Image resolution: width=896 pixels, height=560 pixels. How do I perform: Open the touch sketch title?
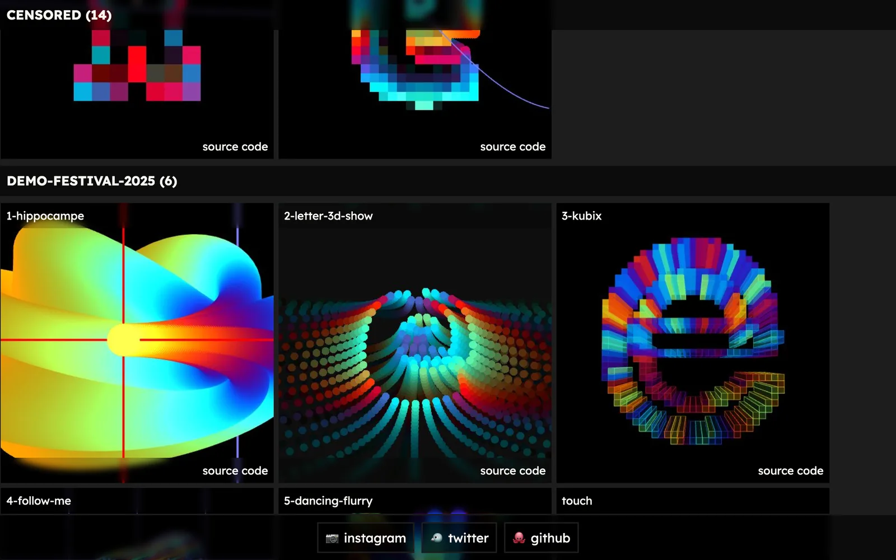tap(577, 501)
